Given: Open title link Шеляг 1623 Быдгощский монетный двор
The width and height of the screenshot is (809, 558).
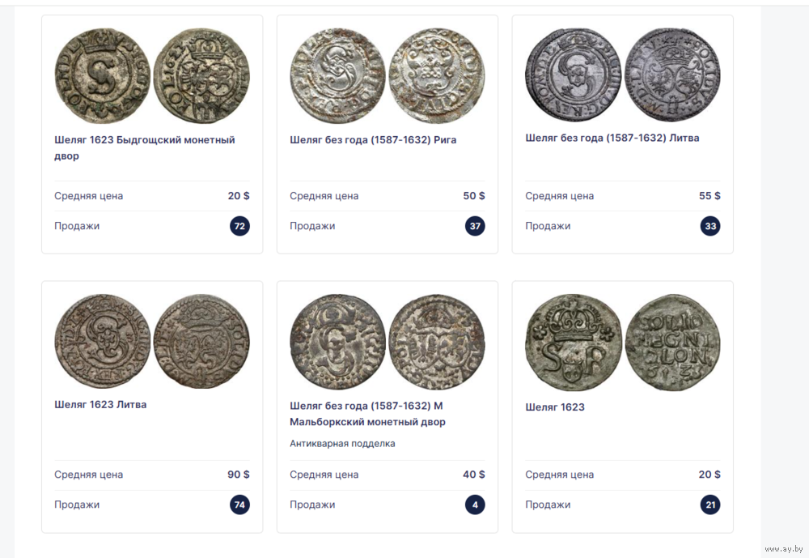Looking at the screenshot, I should [144, 147].
